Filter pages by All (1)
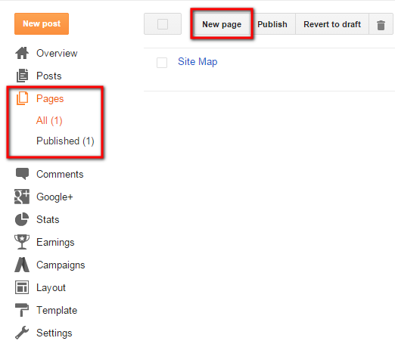Screen dimensions: 395x344 coord(49,120)
